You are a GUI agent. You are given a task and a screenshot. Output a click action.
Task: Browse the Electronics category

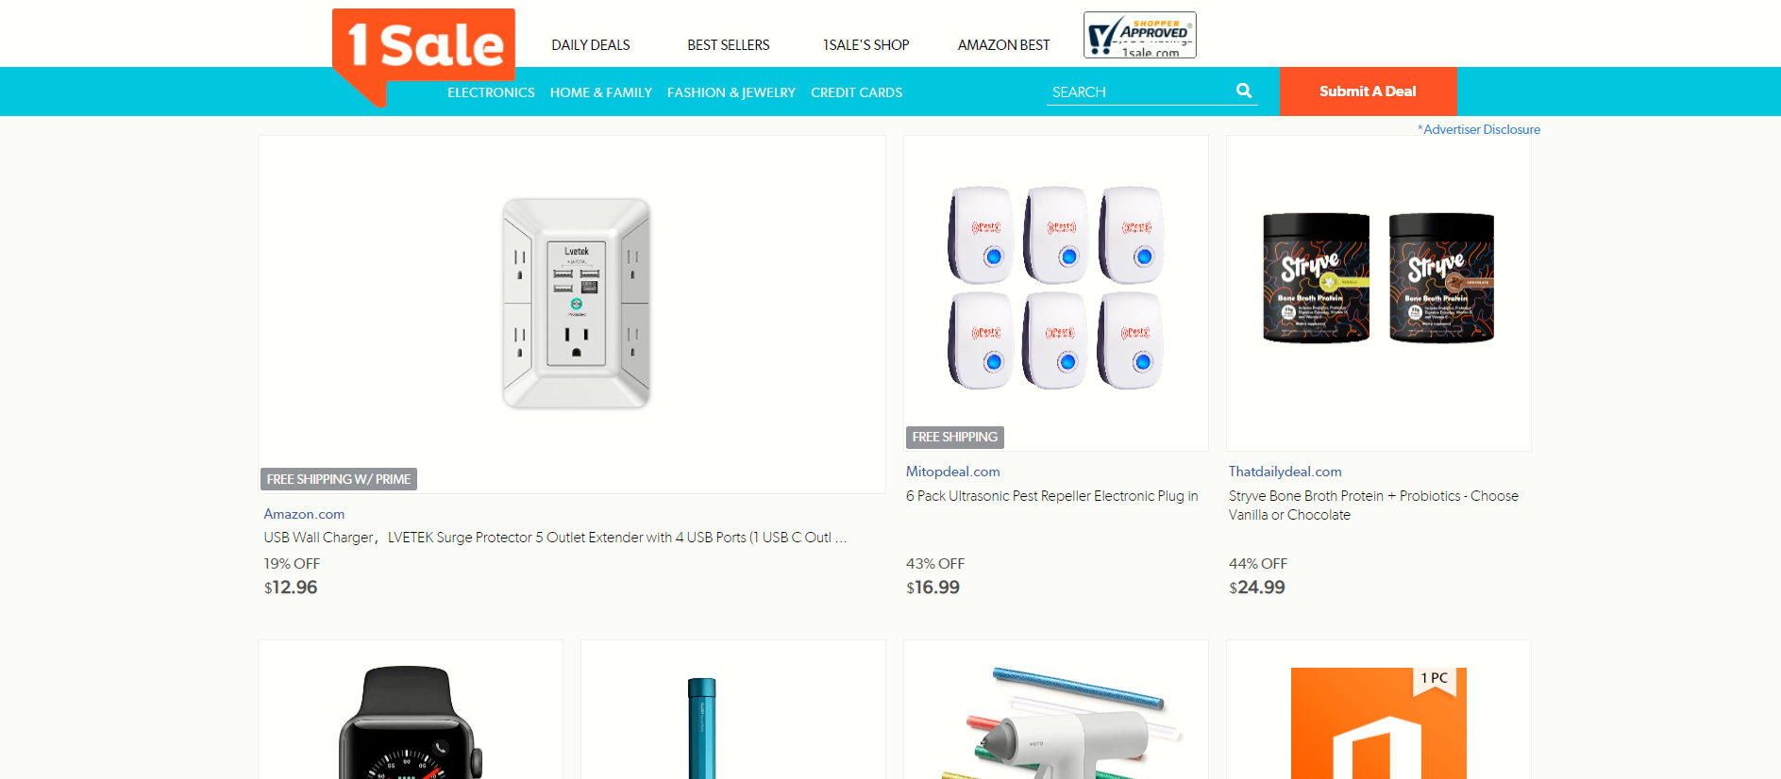(491, 92)
